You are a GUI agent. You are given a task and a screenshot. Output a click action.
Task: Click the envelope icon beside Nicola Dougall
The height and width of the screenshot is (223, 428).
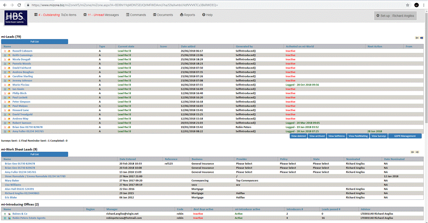(9, 59)
